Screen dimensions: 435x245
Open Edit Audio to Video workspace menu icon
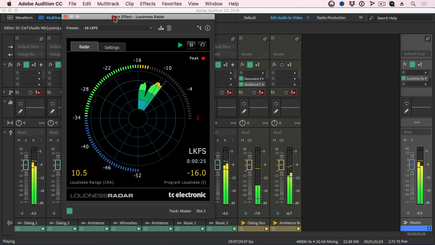pyautogui.click(x=308, y=18)
